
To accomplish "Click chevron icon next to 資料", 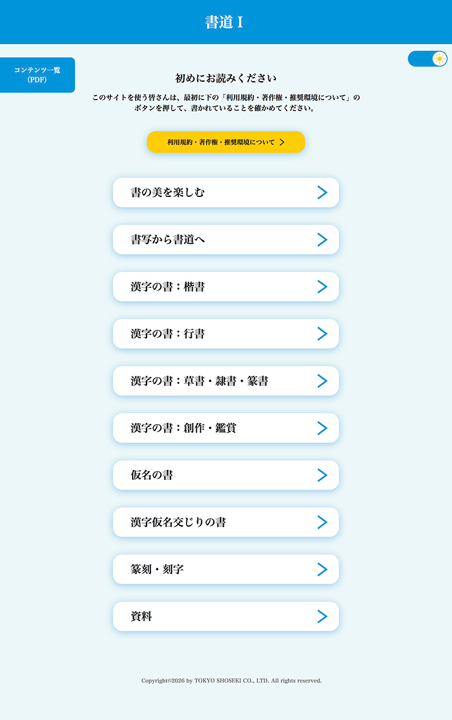I will coord(322,616).
